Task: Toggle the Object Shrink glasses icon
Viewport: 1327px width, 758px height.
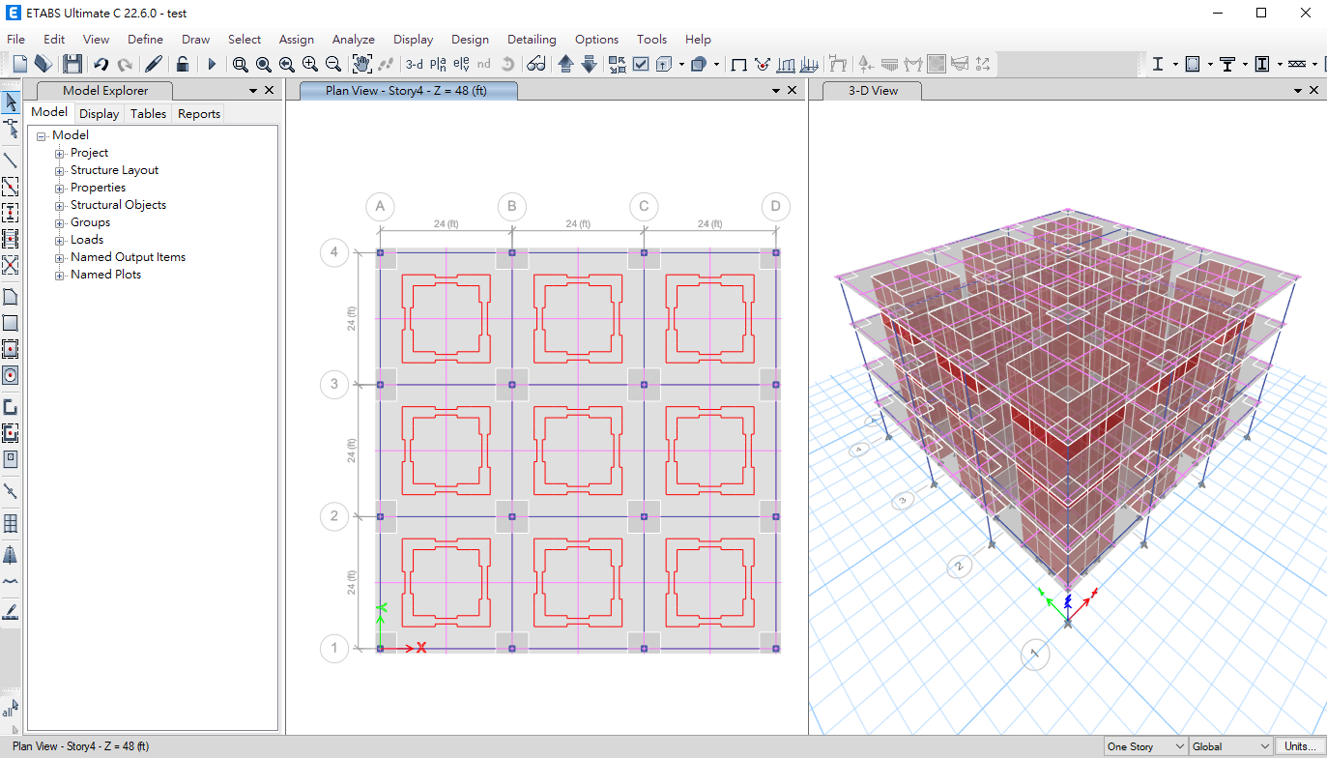Action: (x=536, y=64)
